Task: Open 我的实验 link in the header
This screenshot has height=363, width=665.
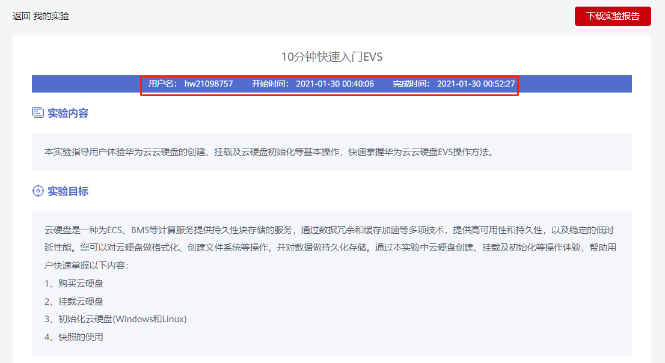Action: (x=51, y=16)
